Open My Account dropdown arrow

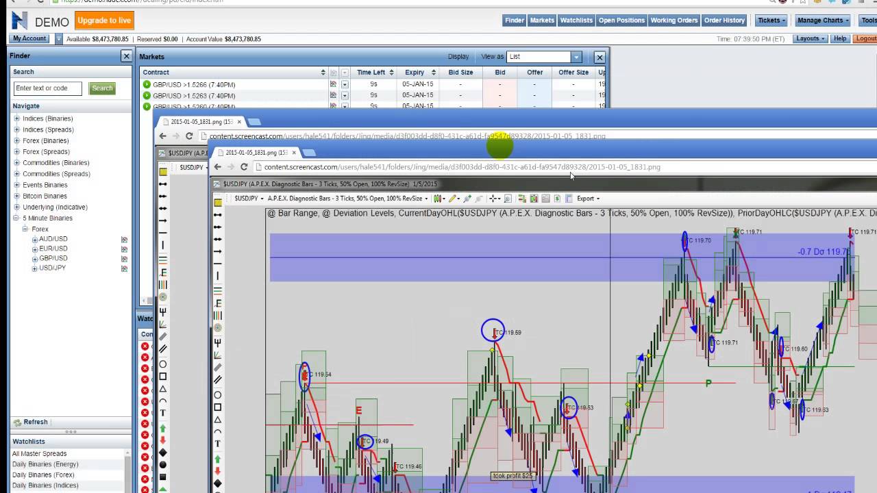coord(58,39)
